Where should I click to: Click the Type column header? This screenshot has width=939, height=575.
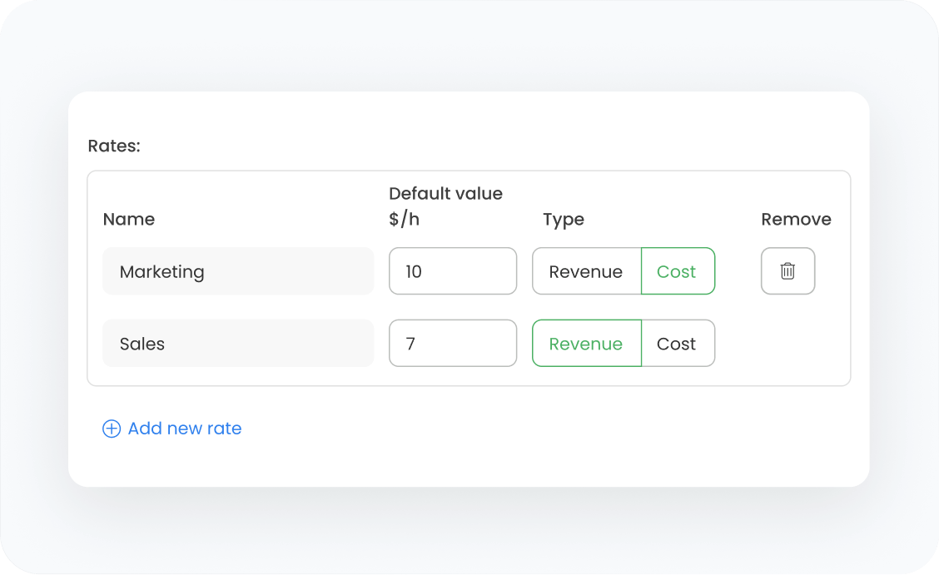pos(564,220)
